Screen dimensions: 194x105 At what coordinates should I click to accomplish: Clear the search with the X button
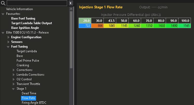(x=71, y=3)
